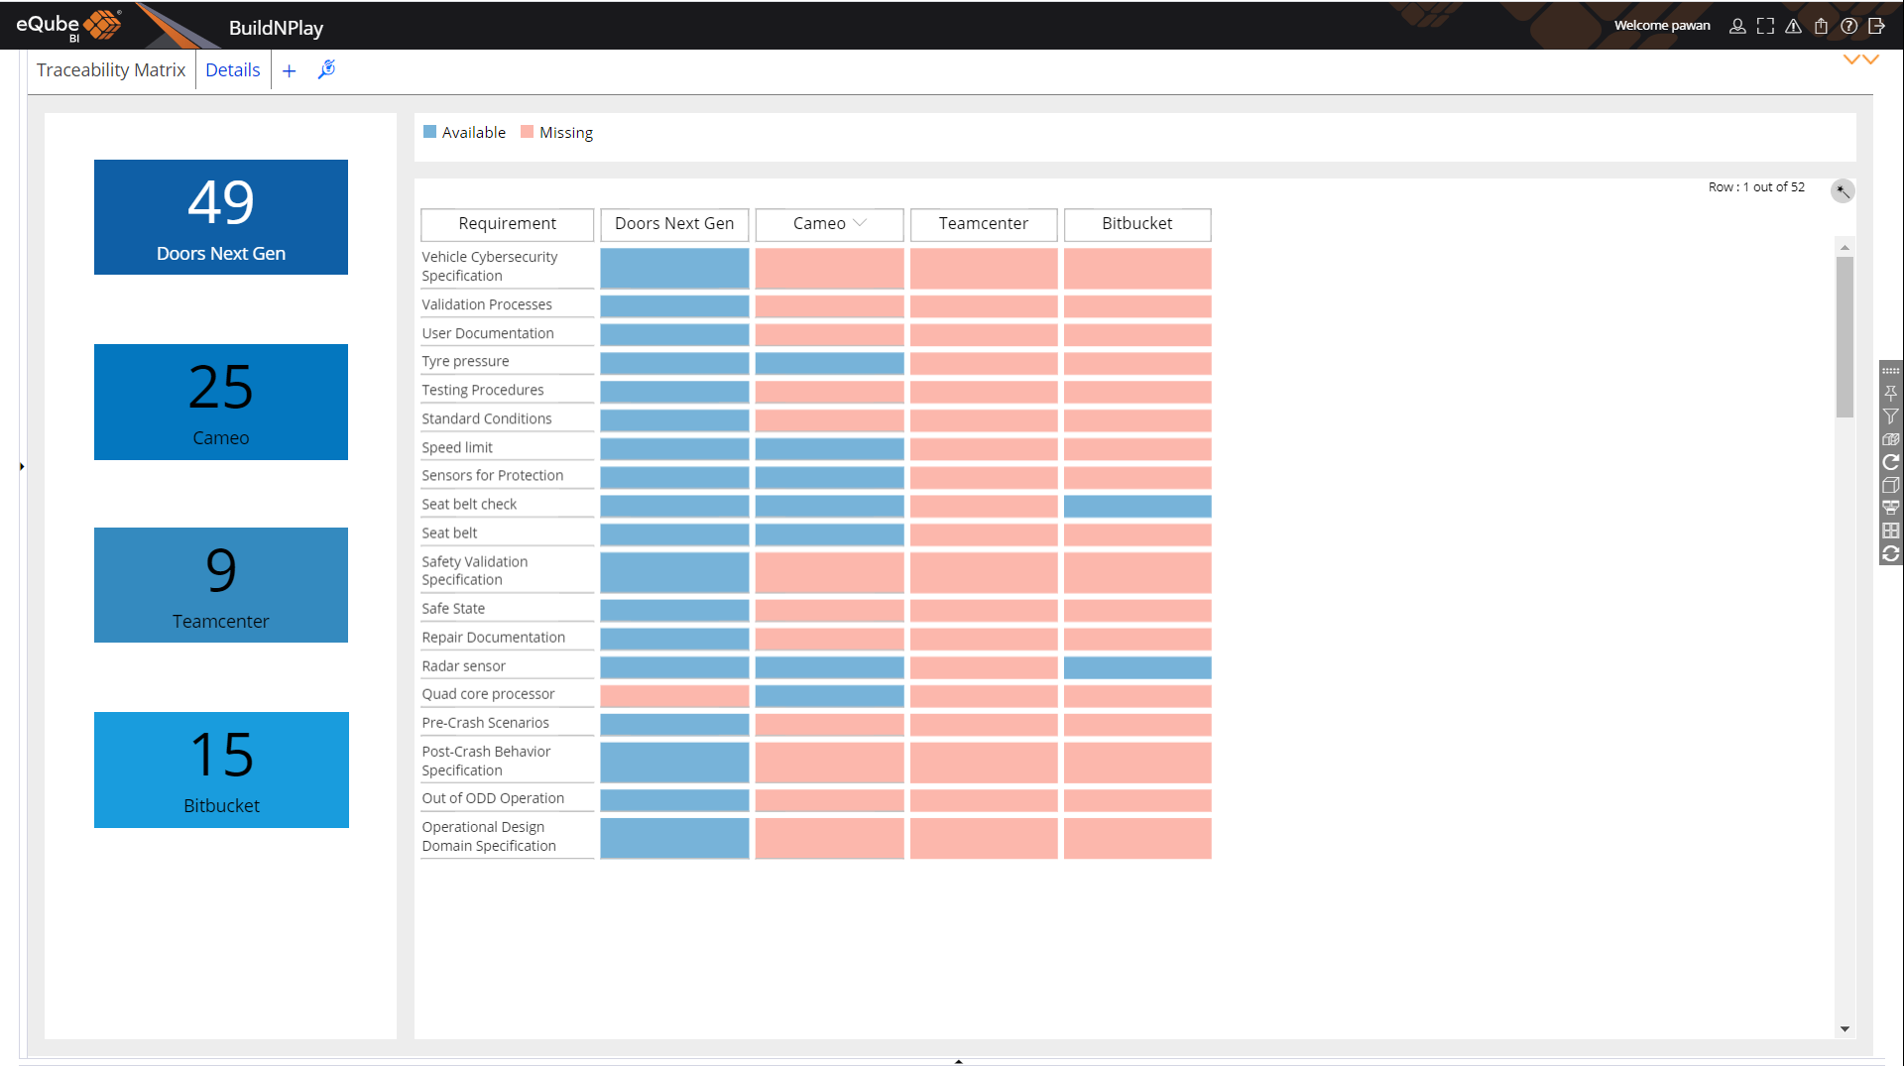Add a new tab with plus icon

[x=289, y=71]
